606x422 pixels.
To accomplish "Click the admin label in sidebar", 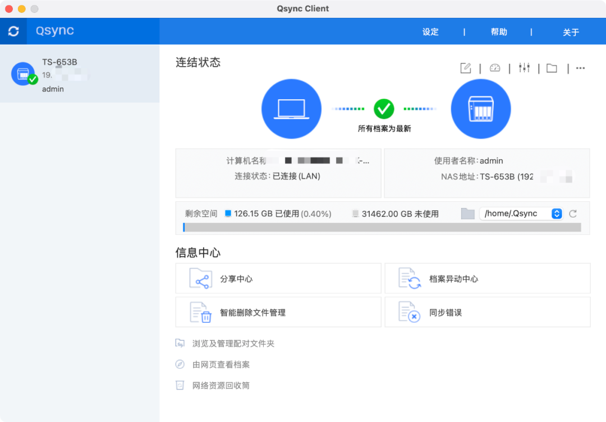I will [x=53, y=89].
